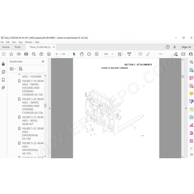194x194 pixels.
Task: Open zoom level dropdown arrow
Action: pos(112,54)
